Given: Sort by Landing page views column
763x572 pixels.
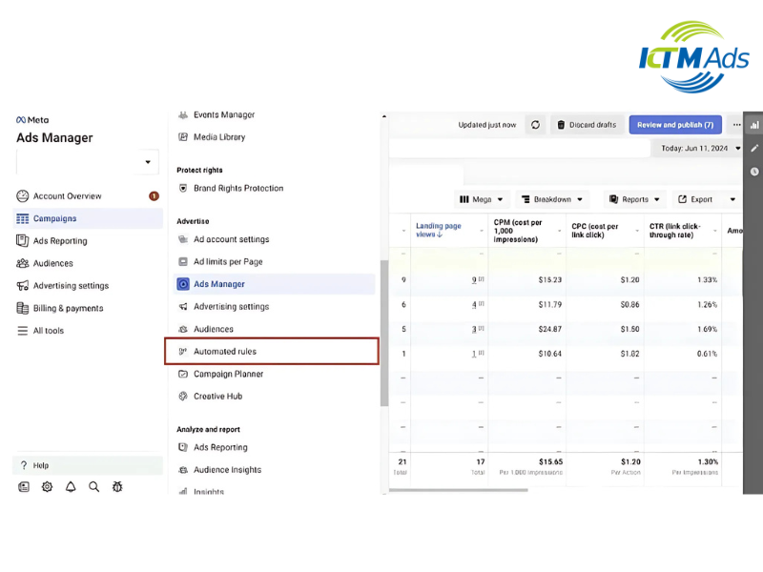Looking at the screenshot, I should 439,230.
